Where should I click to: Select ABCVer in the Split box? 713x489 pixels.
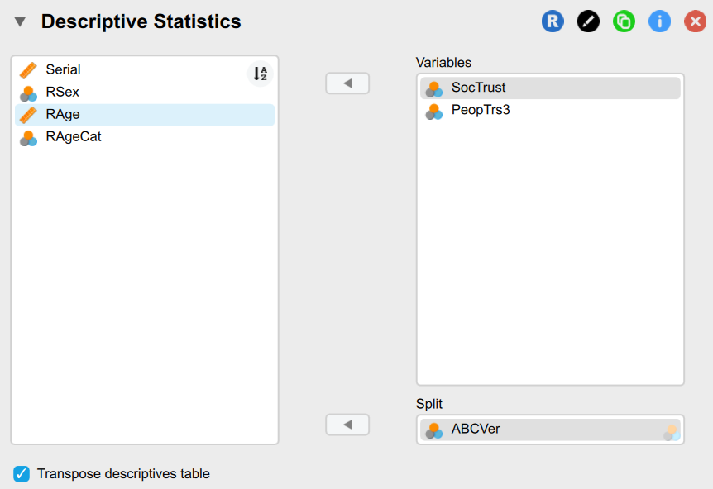coord(476,430)
